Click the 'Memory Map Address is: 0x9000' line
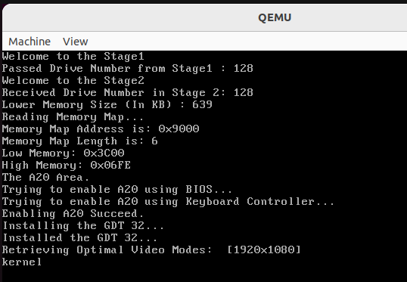The image size is (407, 282). (x=101, y=129)
